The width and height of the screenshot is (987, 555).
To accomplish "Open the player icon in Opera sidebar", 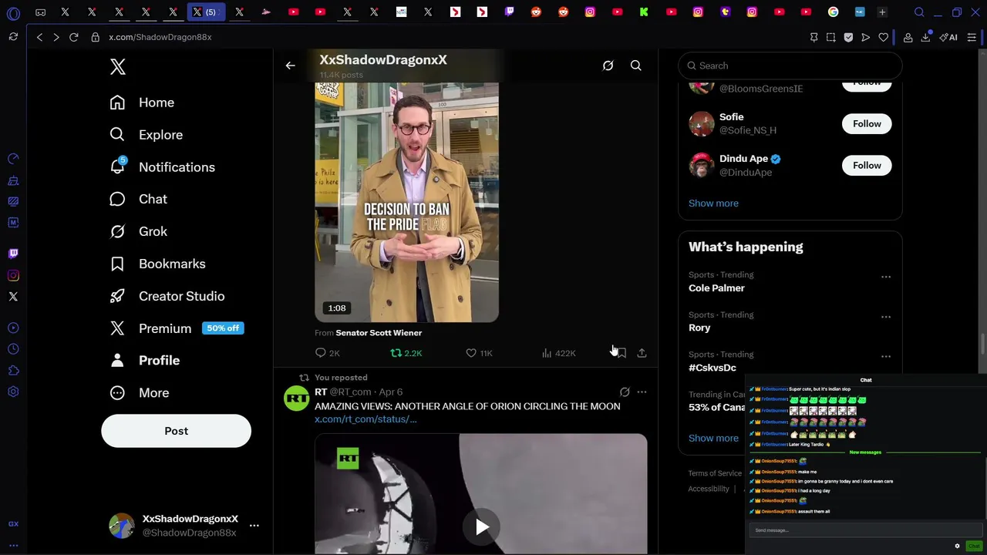I will pos(13,328).
